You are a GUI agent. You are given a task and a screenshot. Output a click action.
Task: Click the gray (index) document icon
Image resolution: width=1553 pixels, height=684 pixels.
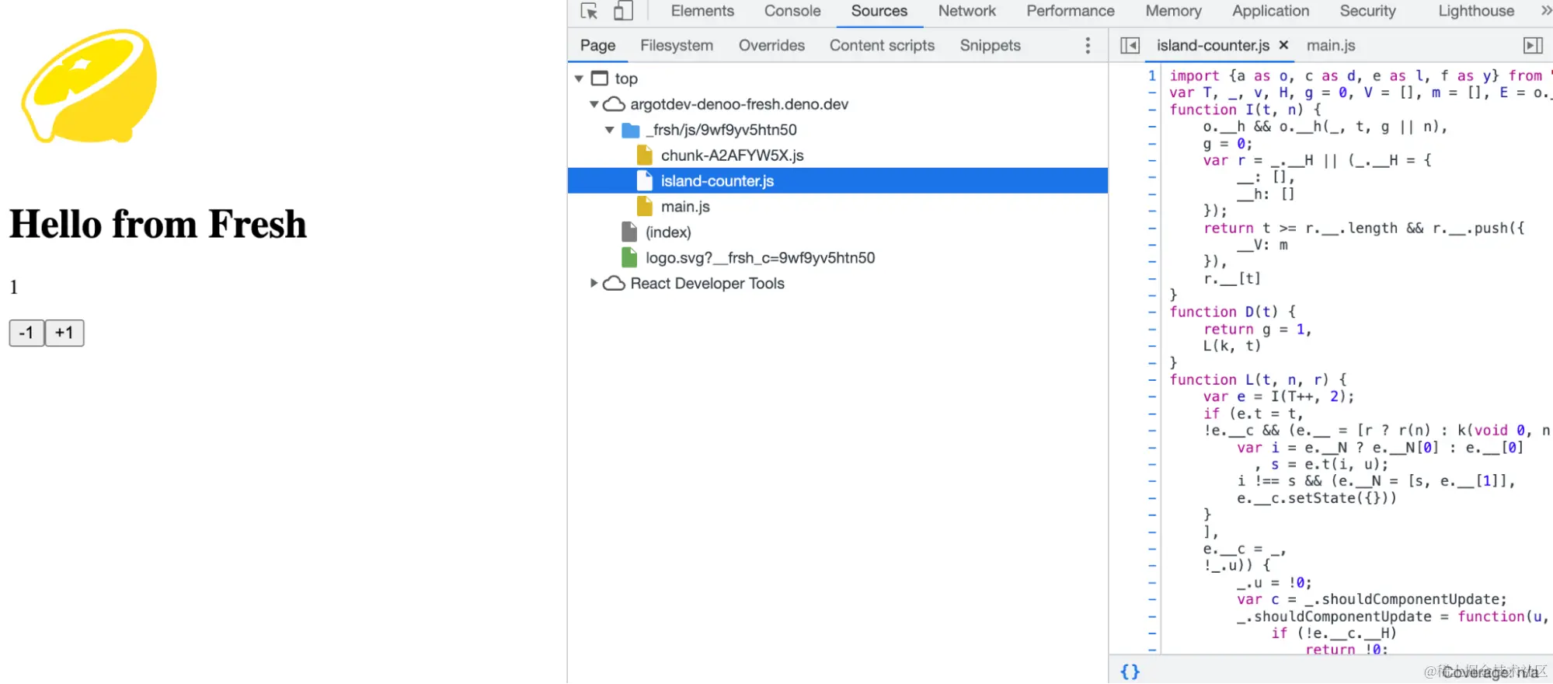pyautogui.click(x=629, y=232)
